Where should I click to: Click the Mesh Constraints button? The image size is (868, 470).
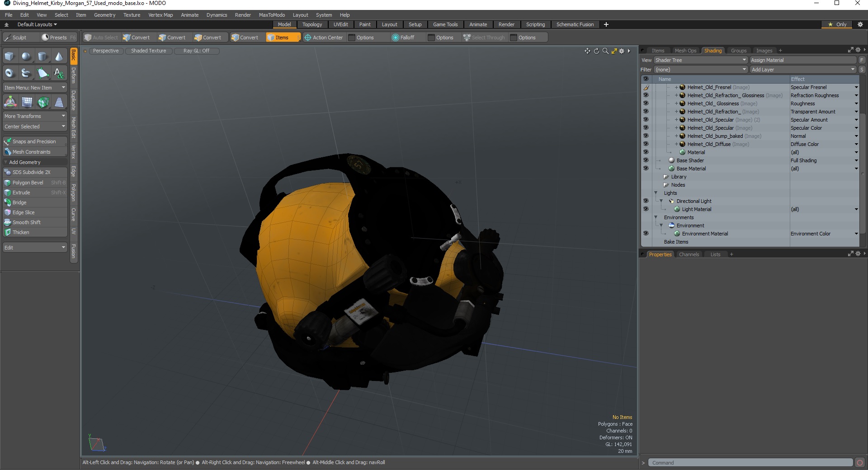tap(35, 152)
